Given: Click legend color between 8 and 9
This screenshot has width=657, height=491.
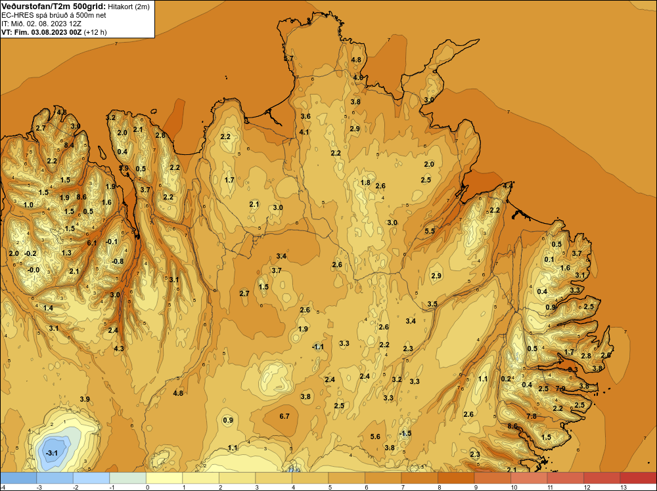Looking at the screenshot, I should coord(456,478).
